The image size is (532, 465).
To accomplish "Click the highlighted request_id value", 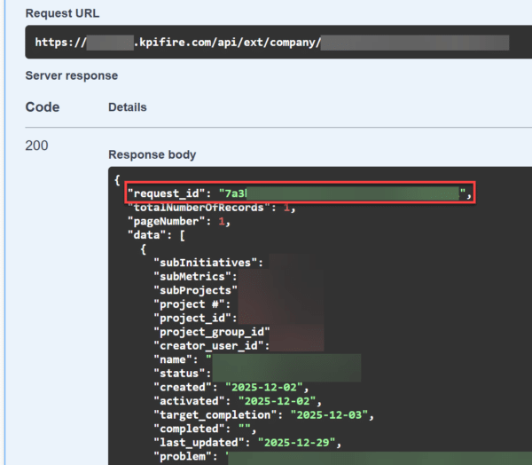I will coord(345,193).
